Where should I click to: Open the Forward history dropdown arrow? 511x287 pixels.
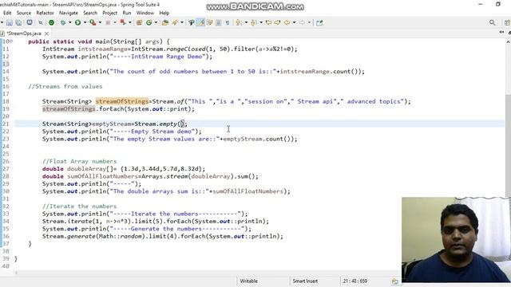309,22
